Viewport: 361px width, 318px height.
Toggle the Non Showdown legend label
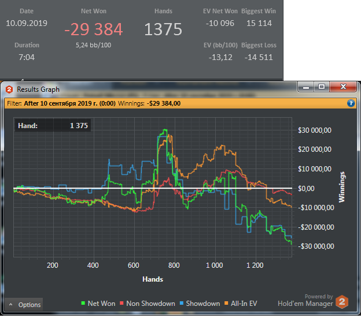[x=150, y=304]
